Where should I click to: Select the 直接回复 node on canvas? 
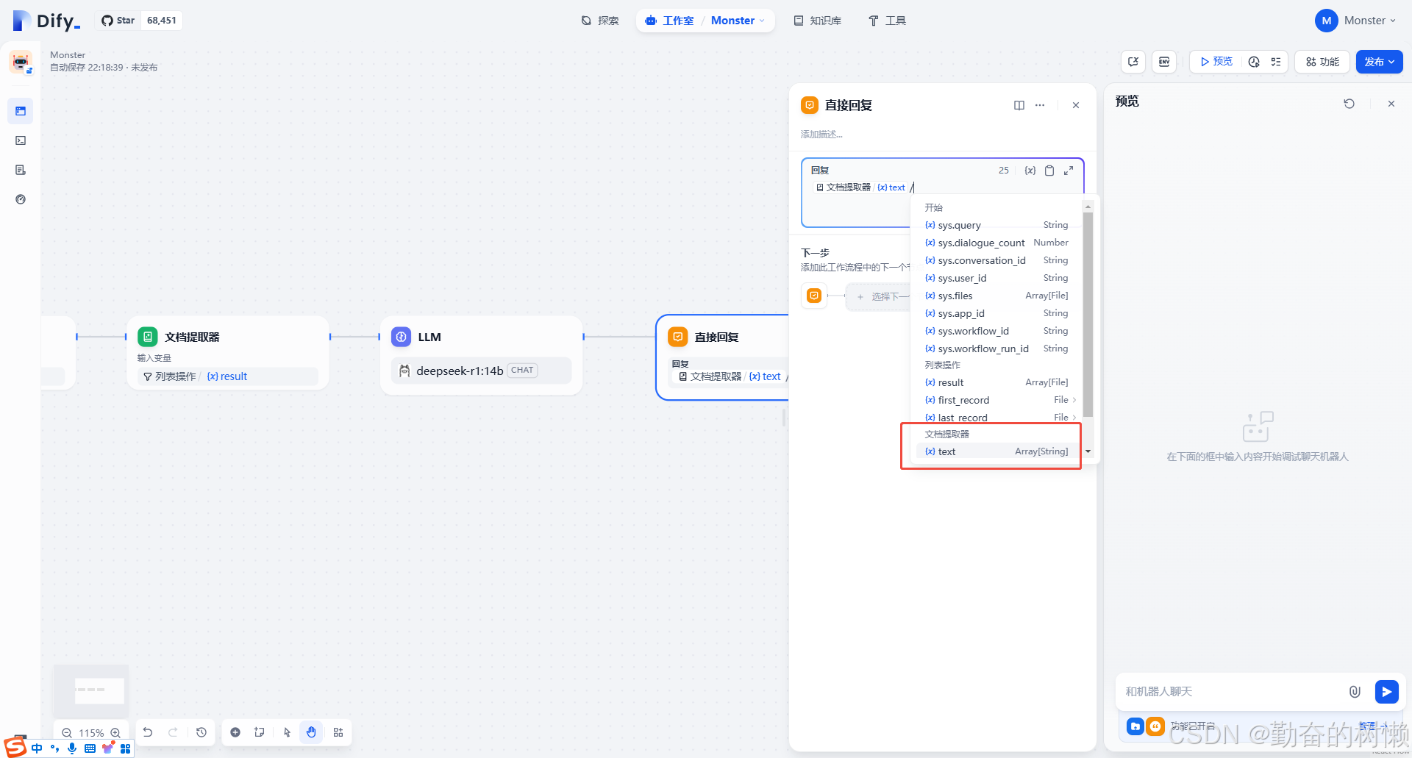(x=722, y=357)
